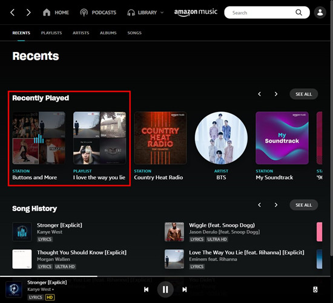The height and width of the screenshot is (303, 333).
Task: Seek on the song progress bar
Action: click(x=165, y=276)
